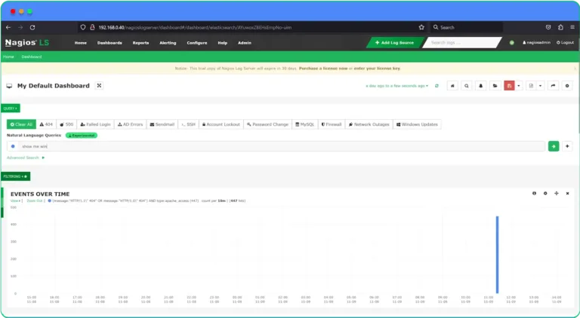Click the Dashboard breadcrumb link
The height and width of the screenshot is (318, 580).
pyautogui.click(x=32, y=57)
